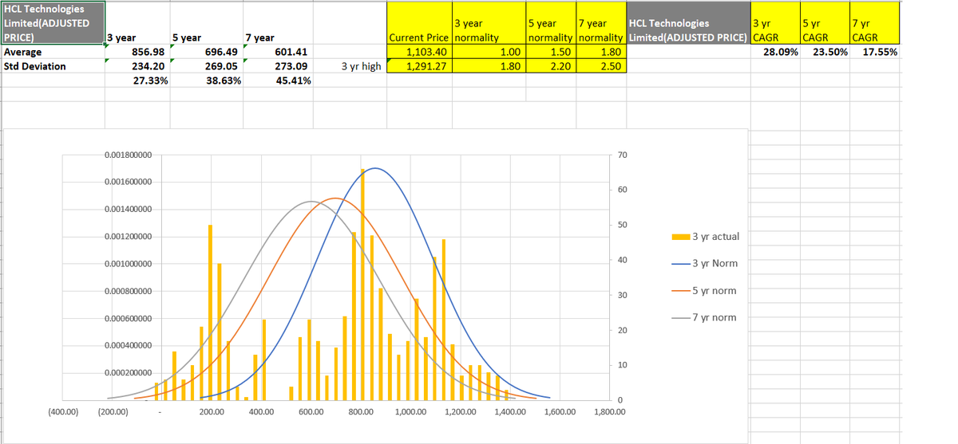This screenshot has width=958, height=444.
Task: Select std deviation value 234.20
Action: click(138, 66)
